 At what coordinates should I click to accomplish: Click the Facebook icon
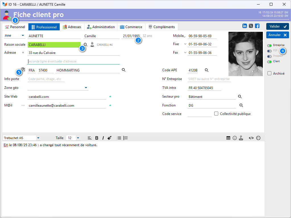coord(257,26)
